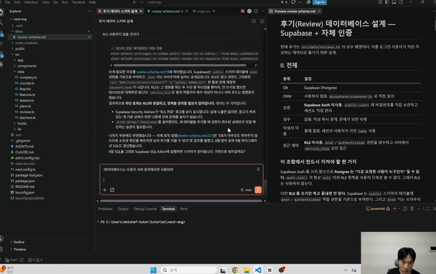436x274 pixels.
Task: Click the horizontal scrollbar below chat input
Action: click(x=181, y=201)
